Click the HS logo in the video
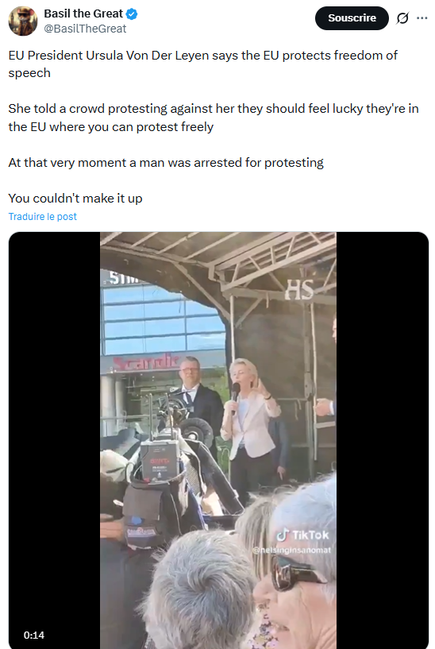 coord(299,289)
